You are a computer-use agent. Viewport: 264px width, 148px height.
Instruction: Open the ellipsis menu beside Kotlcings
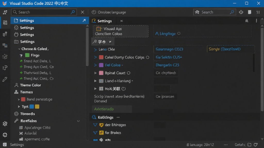(118, 117)
